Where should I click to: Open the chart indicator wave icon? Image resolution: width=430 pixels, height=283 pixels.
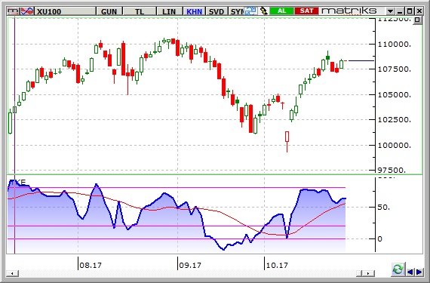click(27, 11)
